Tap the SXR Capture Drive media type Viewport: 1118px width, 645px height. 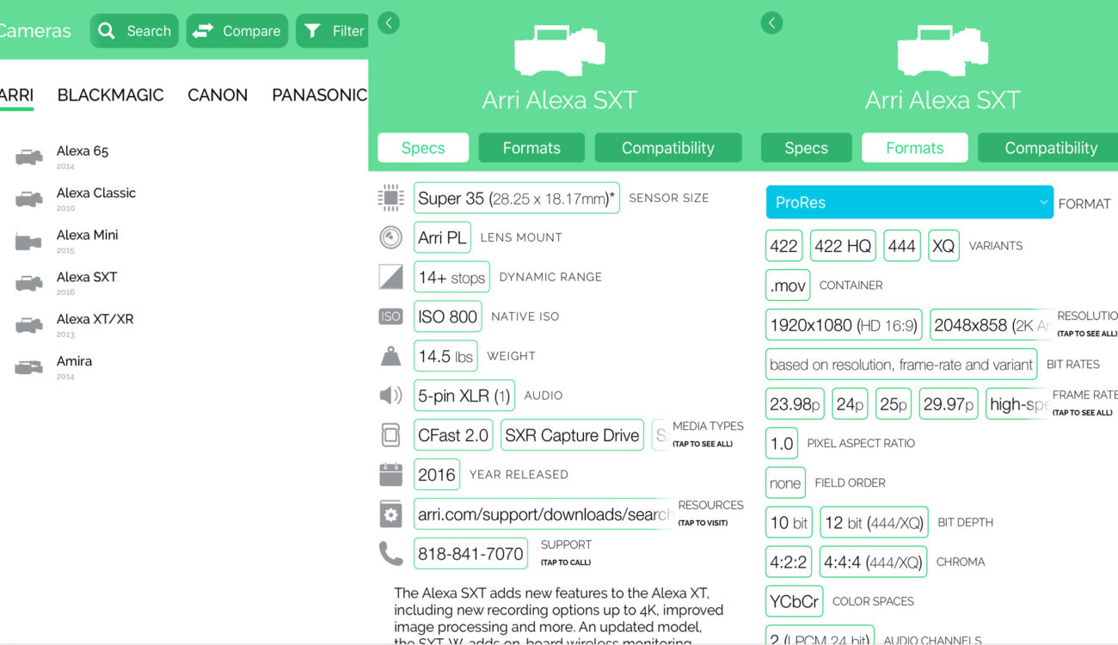pyautogui.click(x=572, y=435)
